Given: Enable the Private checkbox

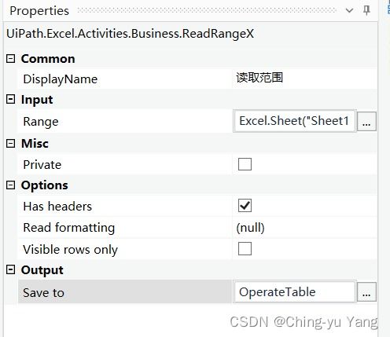Looking at the screenshot, I should 245,164.
